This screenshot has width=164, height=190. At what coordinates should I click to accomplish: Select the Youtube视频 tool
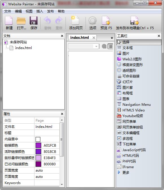130,116
